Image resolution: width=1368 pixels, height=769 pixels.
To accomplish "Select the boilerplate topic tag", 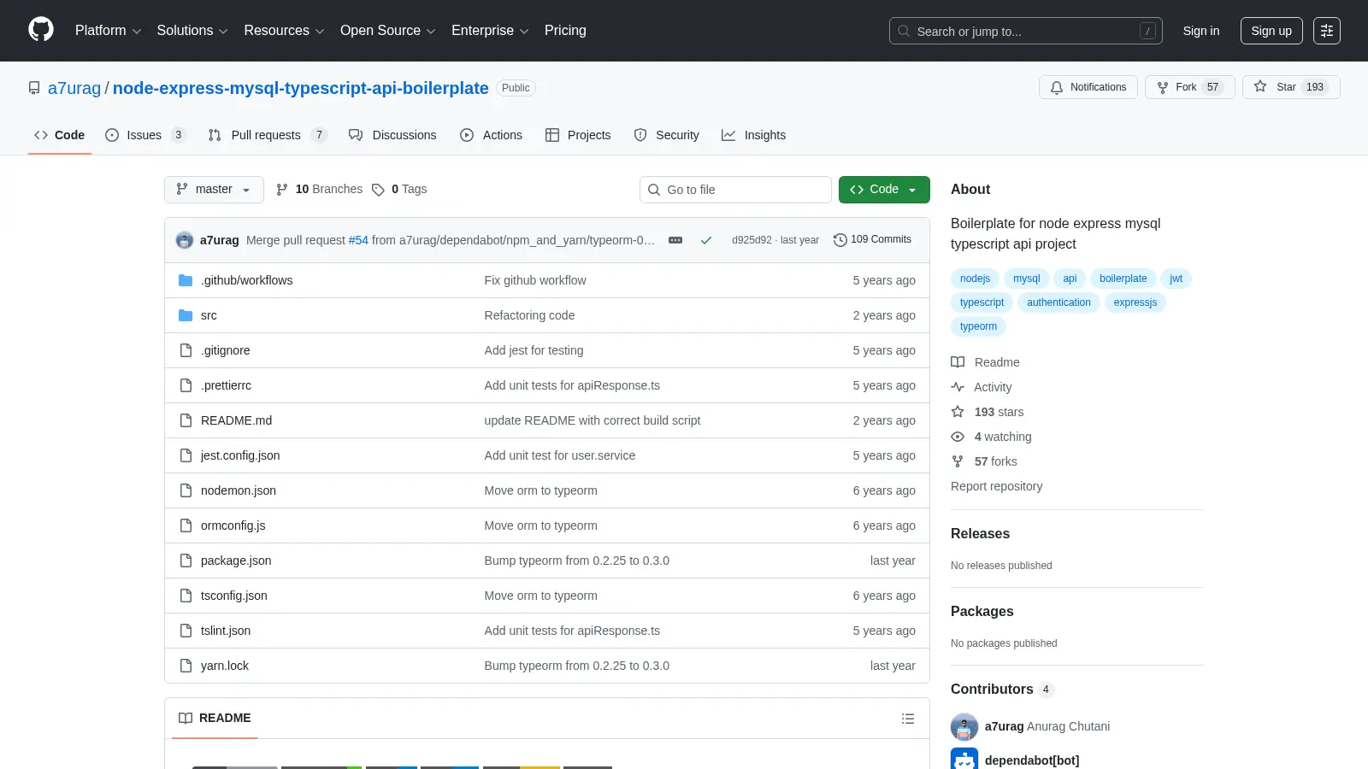I will [1123, 279].
